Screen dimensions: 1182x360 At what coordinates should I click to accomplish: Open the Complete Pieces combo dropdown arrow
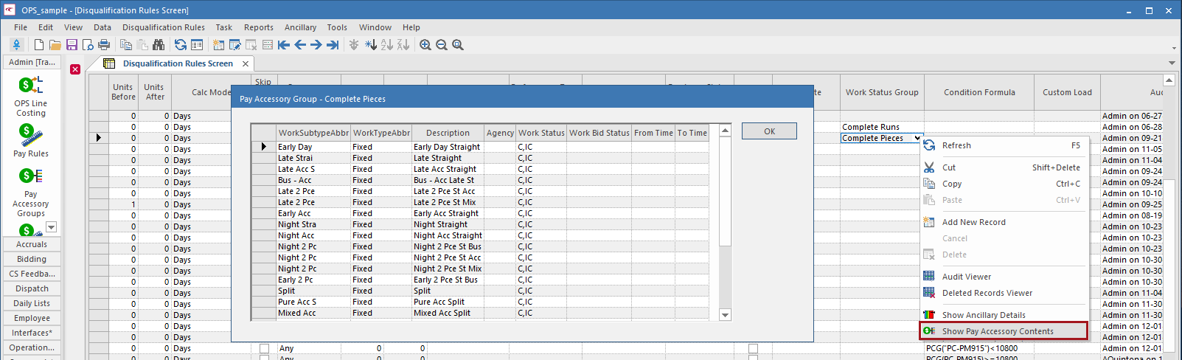pyautogui.click(x=917, y=138)
